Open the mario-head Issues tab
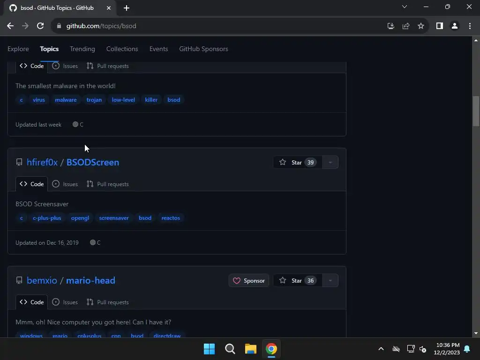 pos(65,302)
